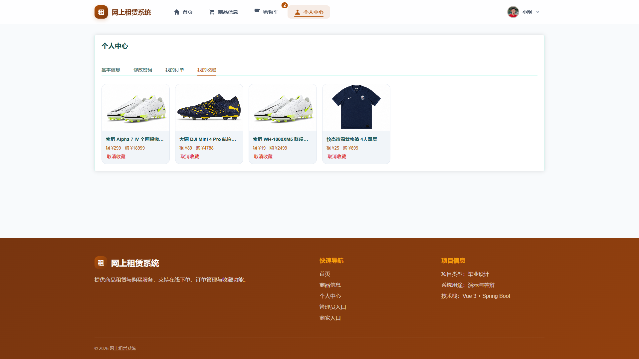Click the cart badge showing 2
The width and height of the screenshot is (639, 359).
pos(285,5)
